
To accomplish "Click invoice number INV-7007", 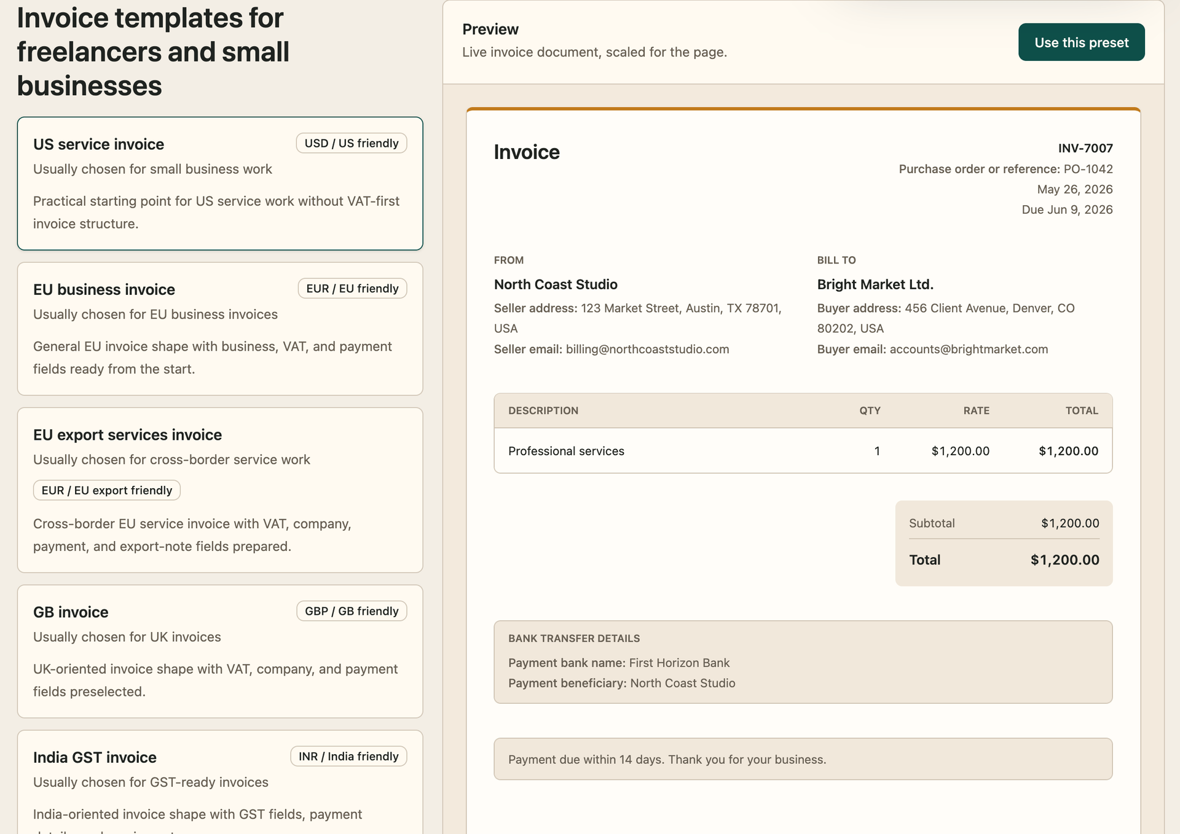I will pos(1085,148).
